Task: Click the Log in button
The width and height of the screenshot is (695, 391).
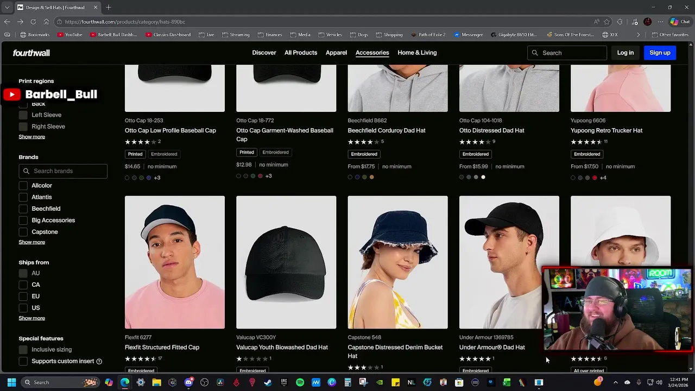Action: coord(625,53)
